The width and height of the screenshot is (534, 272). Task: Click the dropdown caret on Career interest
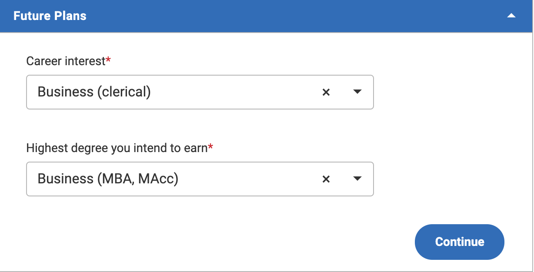(x=357, y=92)
